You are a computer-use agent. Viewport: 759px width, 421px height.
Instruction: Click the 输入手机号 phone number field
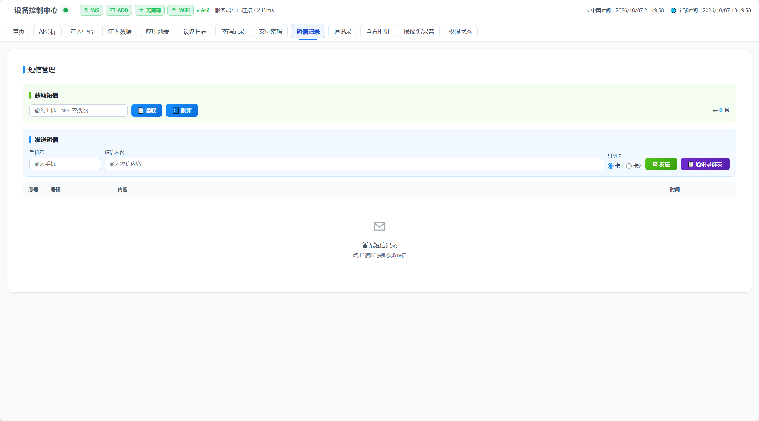click(x=65, y=164)
